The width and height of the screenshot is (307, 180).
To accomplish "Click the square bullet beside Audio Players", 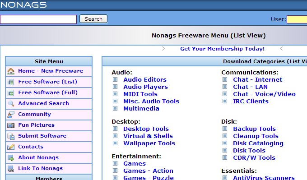I will tap(115, 87).
